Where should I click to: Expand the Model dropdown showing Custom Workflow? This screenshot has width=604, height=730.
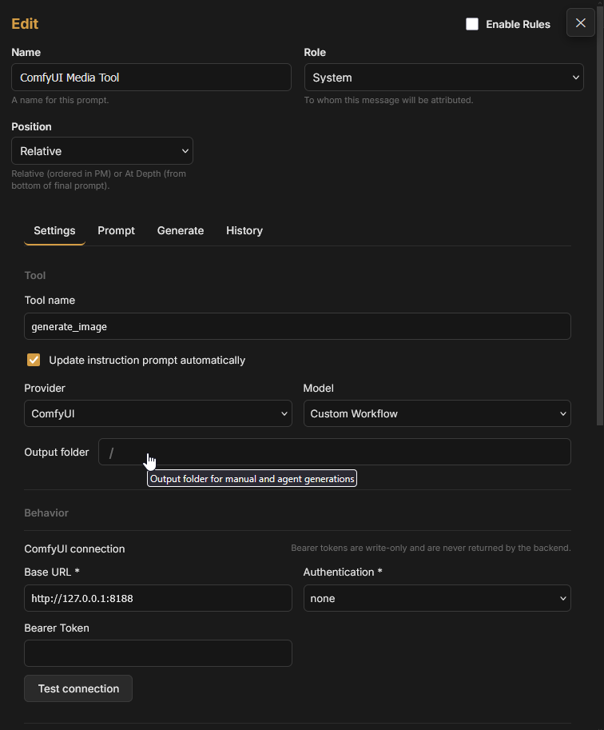[x=437, y=413]
